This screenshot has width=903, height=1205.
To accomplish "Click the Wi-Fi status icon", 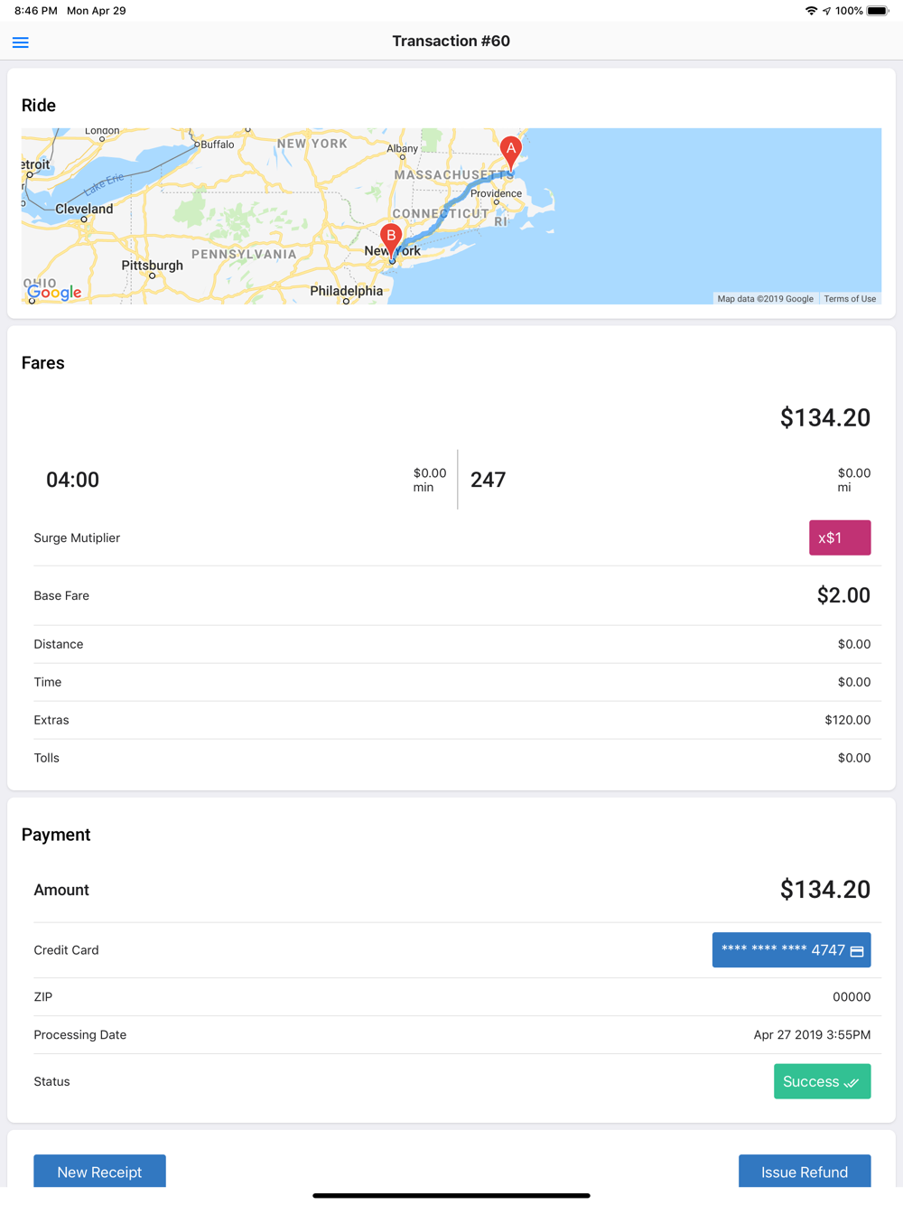I will (x=811, y=11).
